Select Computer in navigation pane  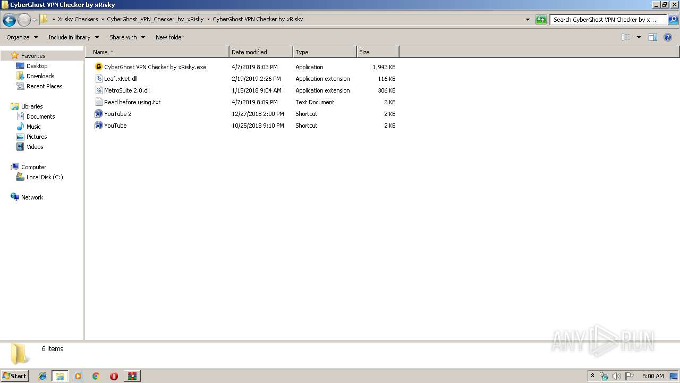[x=33, y=167]
